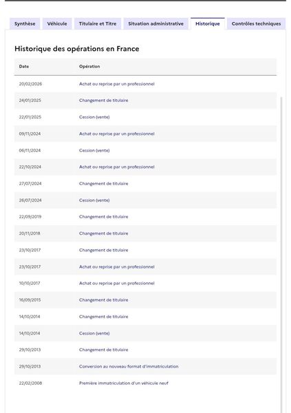Select the 24/01/2025 Changement de titulaire entry
This screenshot has height=413, width=291.
click(145, 100)
